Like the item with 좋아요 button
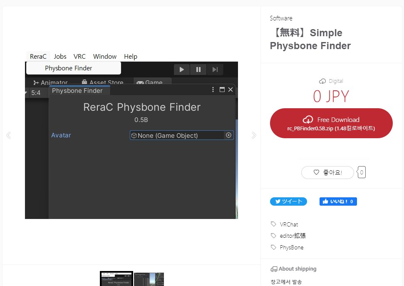The height and width of the screenshot is (286, 404). pos(327,172)
